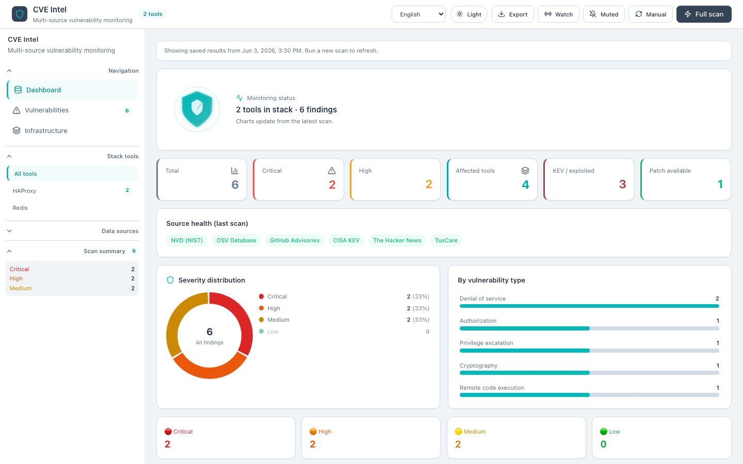This screenshot has height=464, width=743.
Task: Collapse the Navigation section
Action: [x=72, y=71]
